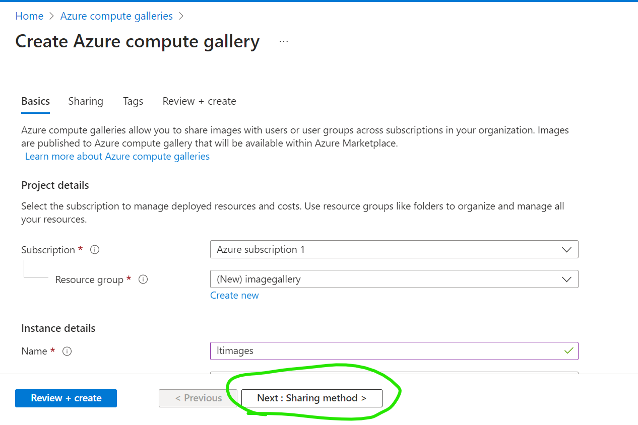Click Next : Sharing method button
This screenshot has height=425, width=638.
[x=312, y=398]
